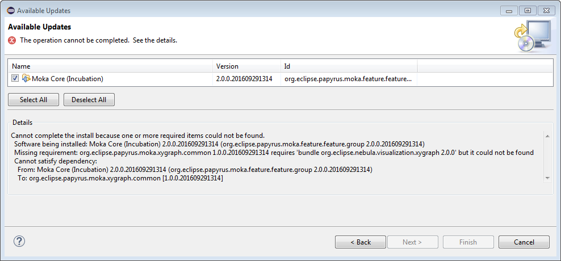The image size is (561, 261).
Task: Close the window with the X button
Action: pos(546,11)
